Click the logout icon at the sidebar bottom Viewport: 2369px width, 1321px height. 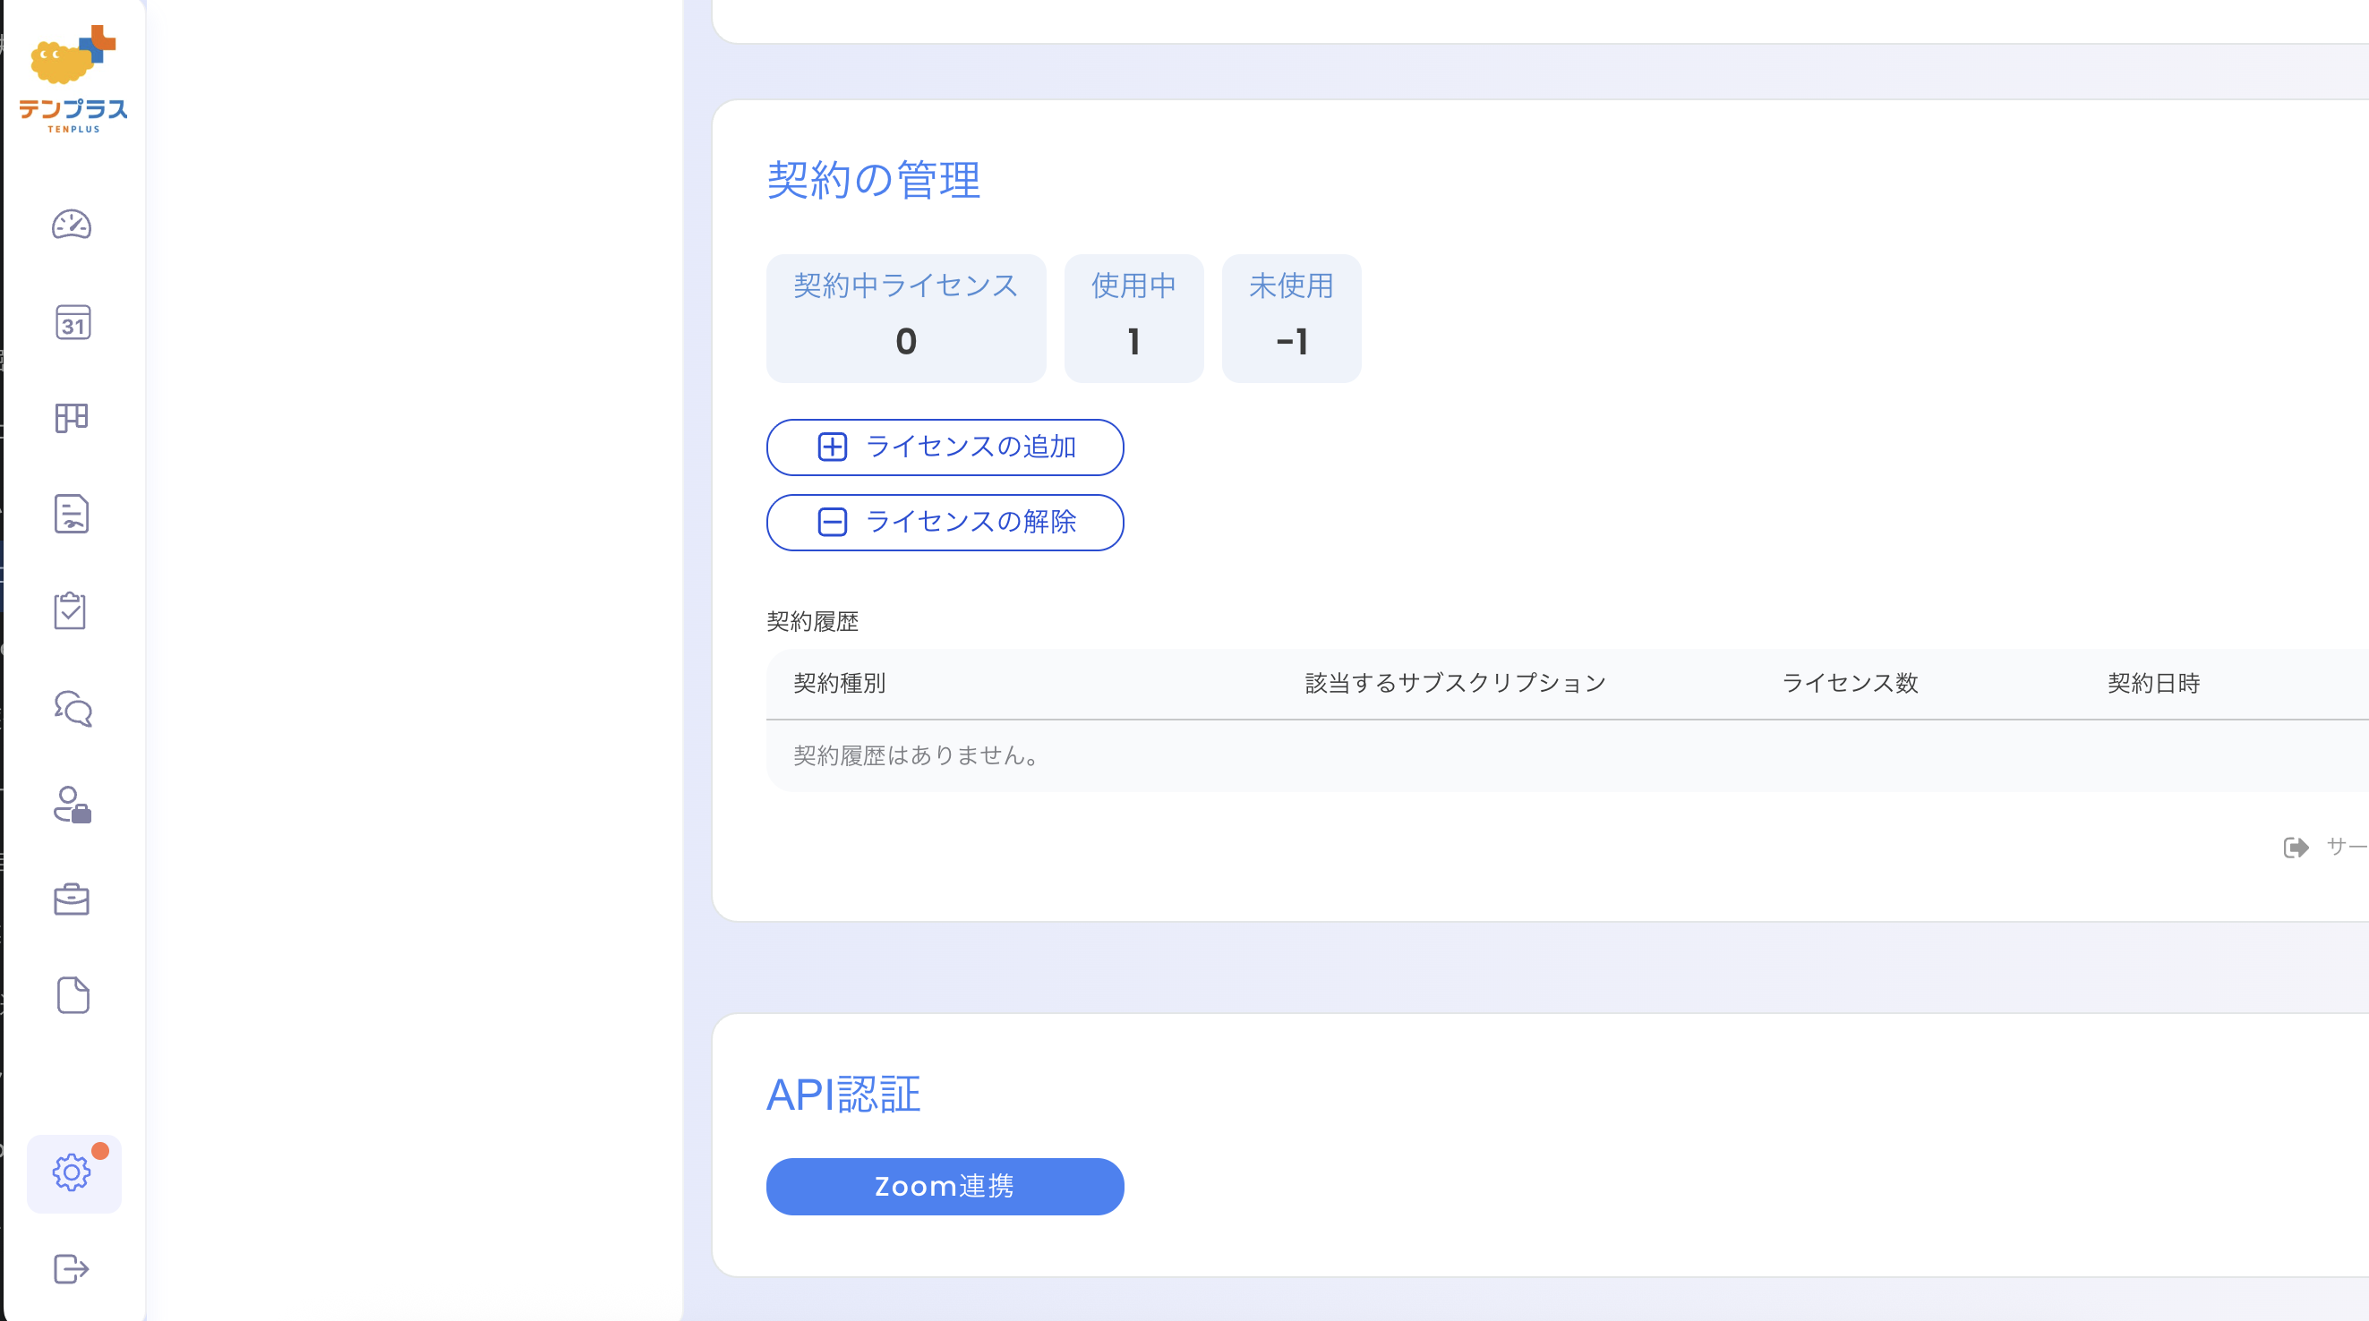(x=73, y=1269)
